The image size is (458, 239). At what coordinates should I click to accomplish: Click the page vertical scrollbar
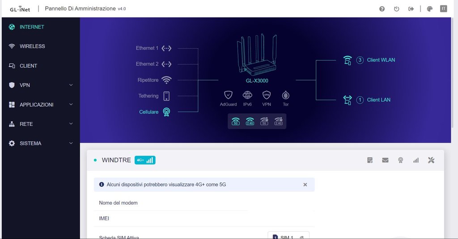pos(453,73)
